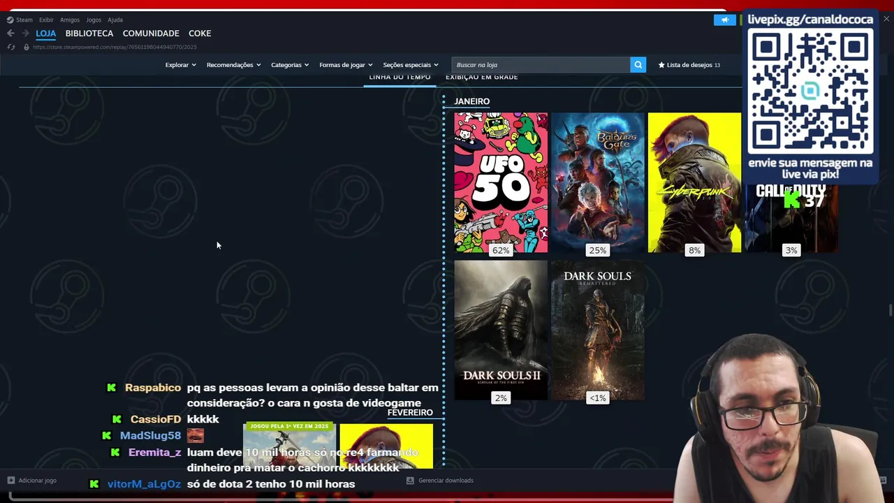Click the MadSlug58 chat username
The image size is (894, 503).
[x=150, y=435]
